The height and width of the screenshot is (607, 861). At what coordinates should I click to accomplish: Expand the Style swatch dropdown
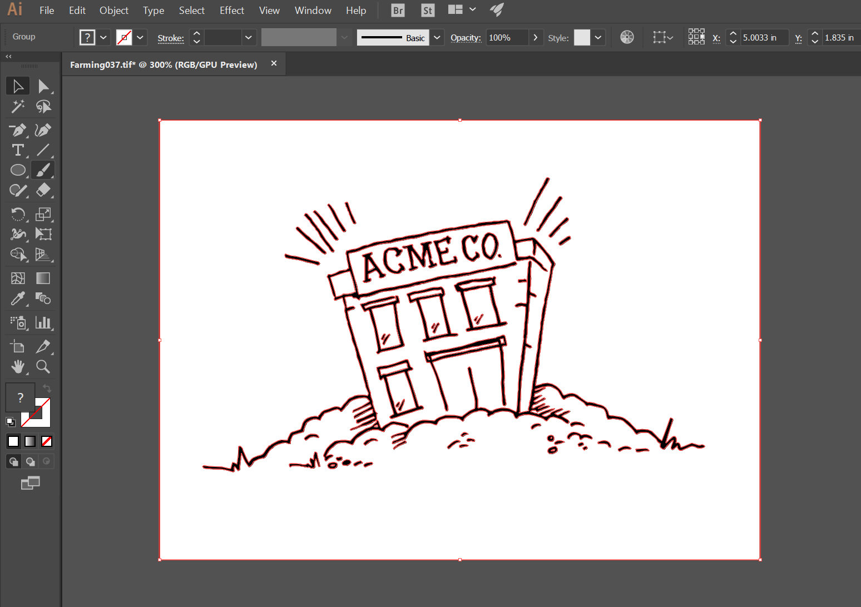(x=598, y=37)
